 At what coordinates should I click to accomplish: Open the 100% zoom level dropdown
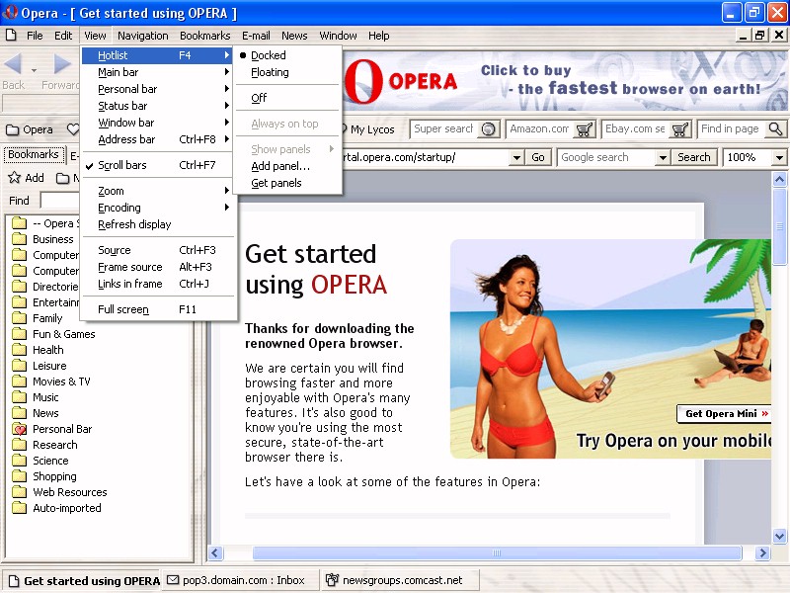[x=779, y=158]
